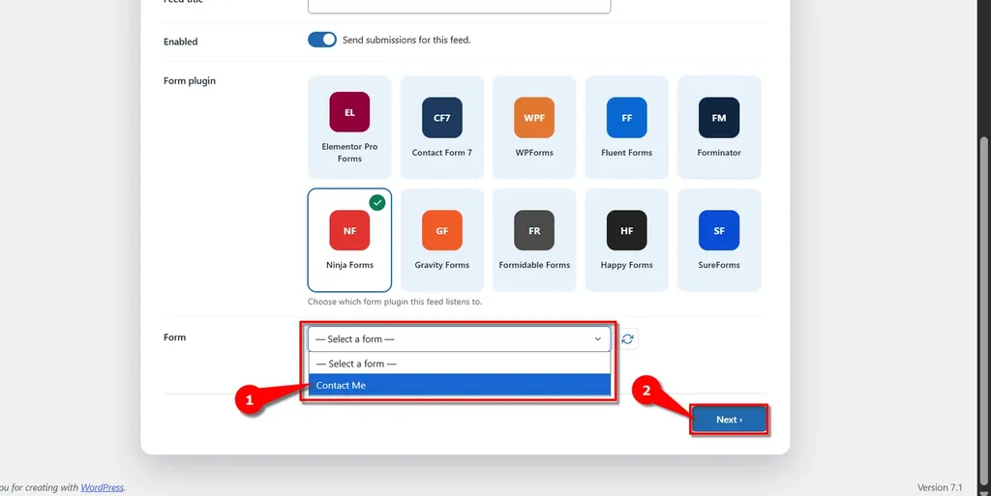
Task: Select the Elementor Pro Forms plugin icon
Action: [349, 112]
